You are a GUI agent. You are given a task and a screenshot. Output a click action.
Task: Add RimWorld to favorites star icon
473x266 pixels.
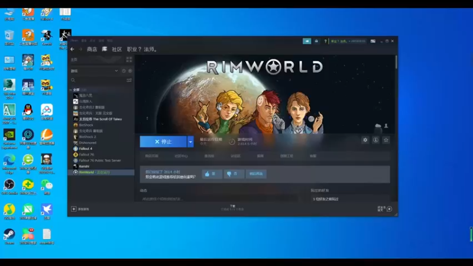tap(386, 140)
